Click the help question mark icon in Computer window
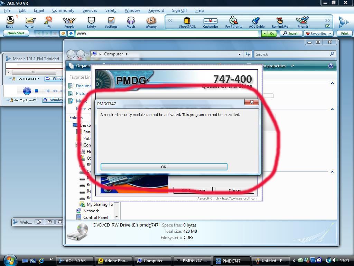The image size is (354, 266). (330, 66)
